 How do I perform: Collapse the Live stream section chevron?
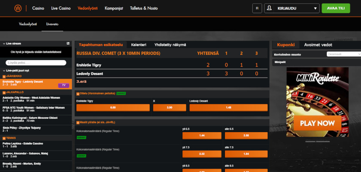(x=4, y=44)
